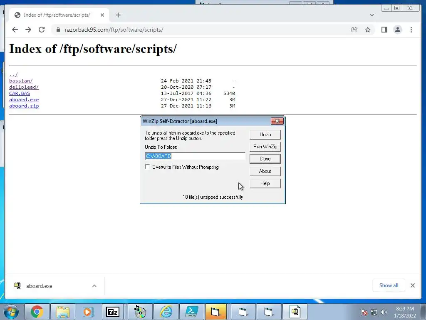
Task: Click the share page icon in address bar
Action: [x=354, y=30]
